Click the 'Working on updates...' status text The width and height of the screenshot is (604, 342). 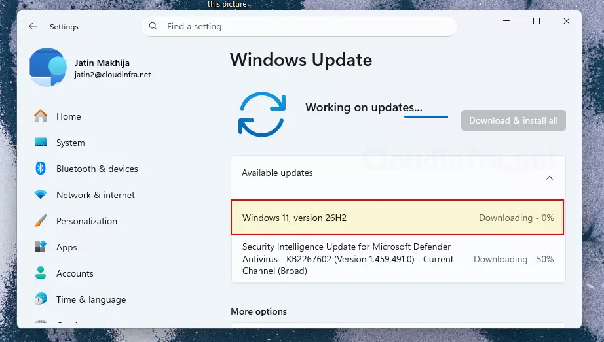click(364, 107)
